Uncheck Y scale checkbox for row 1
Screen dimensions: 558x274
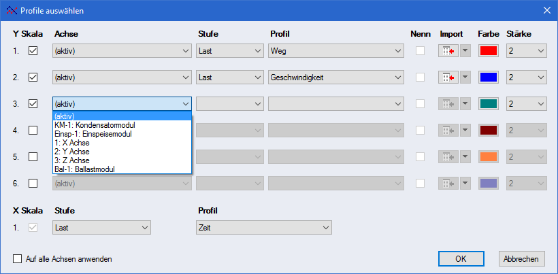click(33, 51)
